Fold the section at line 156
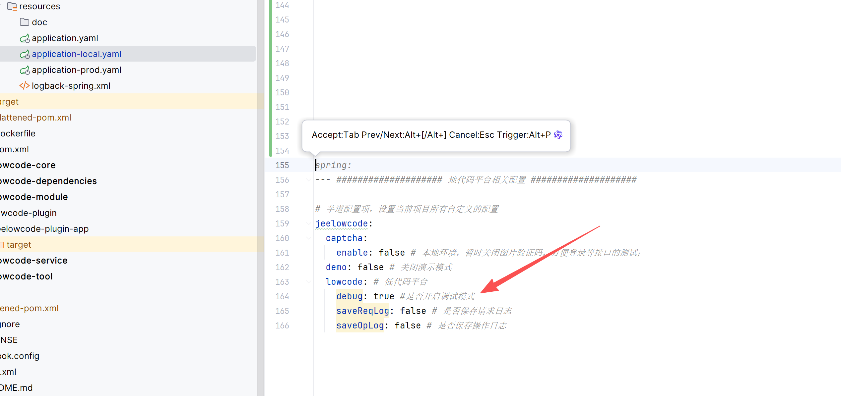Screen dimensions: 841x396 click(x=308, y=180)
